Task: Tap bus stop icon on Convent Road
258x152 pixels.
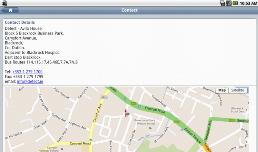Action: pyautogui.click(x=91, y=140)
